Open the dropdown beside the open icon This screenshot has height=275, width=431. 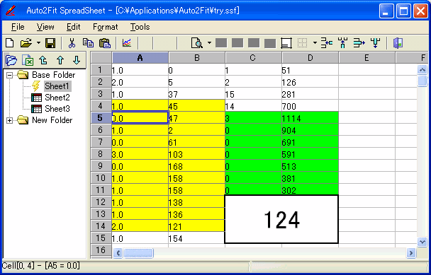click(38, 43)
